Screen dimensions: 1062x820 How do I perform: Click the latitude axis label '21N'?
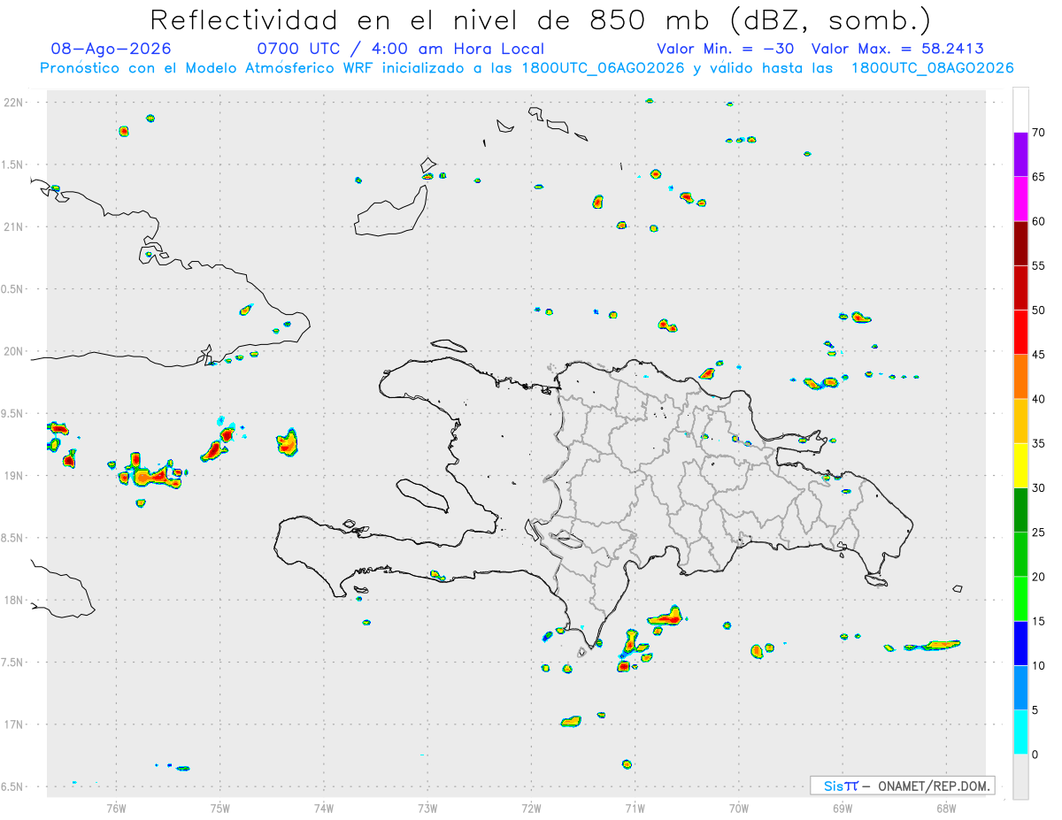click(x=15, y=227)
